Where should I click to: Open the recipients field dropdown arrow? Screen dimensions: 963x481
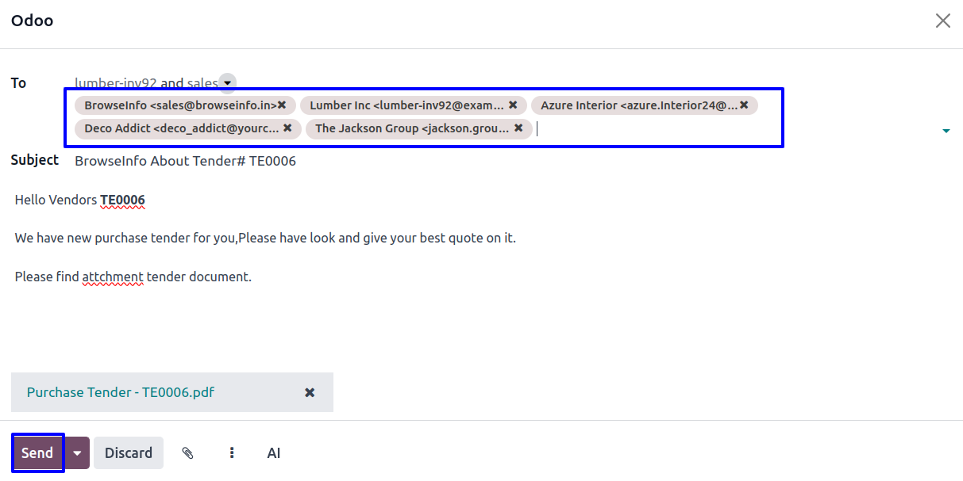[x=946, y=131]
